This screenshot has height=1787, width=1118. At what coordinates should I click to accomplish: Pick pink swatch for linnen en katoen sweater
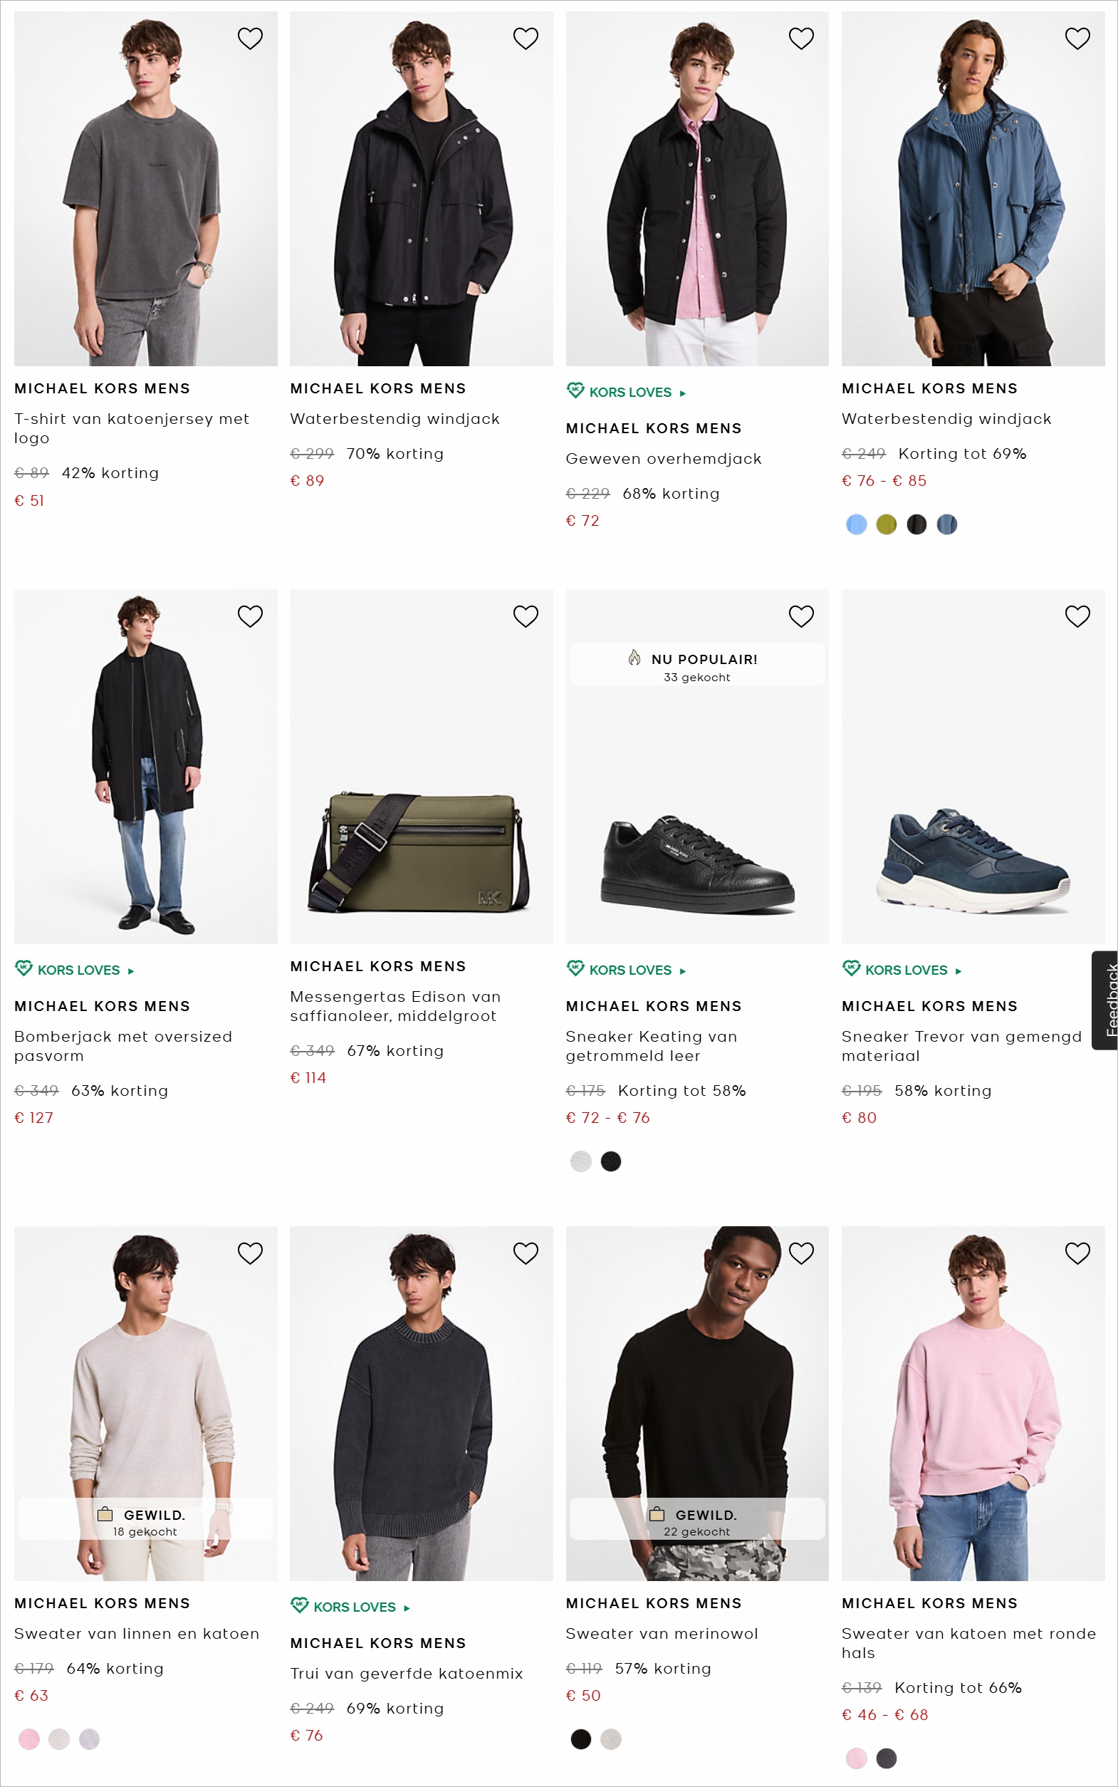click(28, 1739)
